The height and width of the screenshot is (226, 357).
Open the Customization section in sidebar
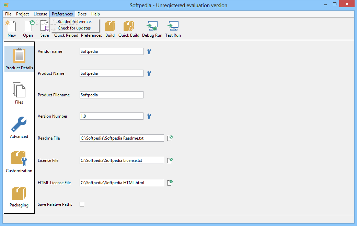pos(19,162)
